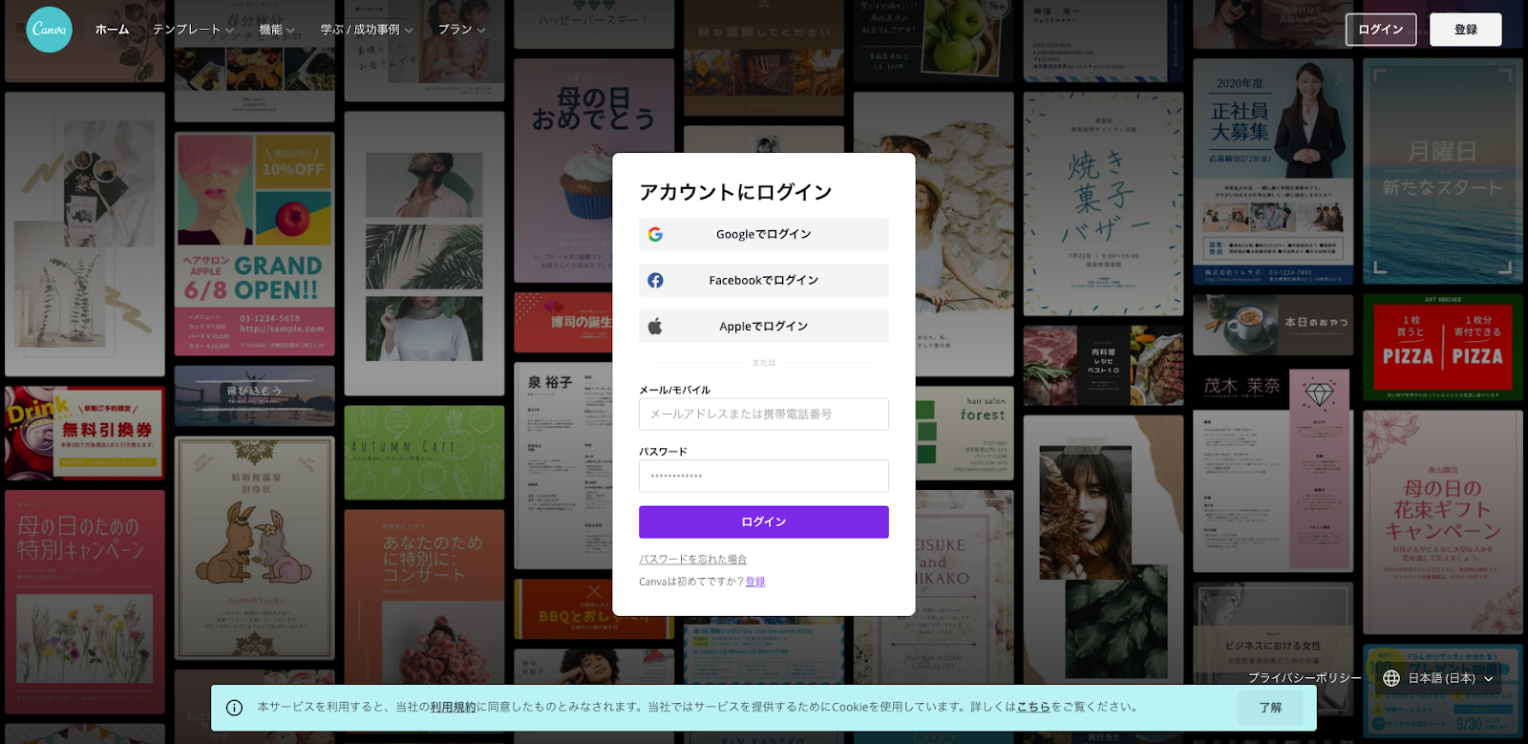The height and width of the screenshot is (744, 1528).
Task: Click the メール/モバイル input field
Action: click(764, 415)
